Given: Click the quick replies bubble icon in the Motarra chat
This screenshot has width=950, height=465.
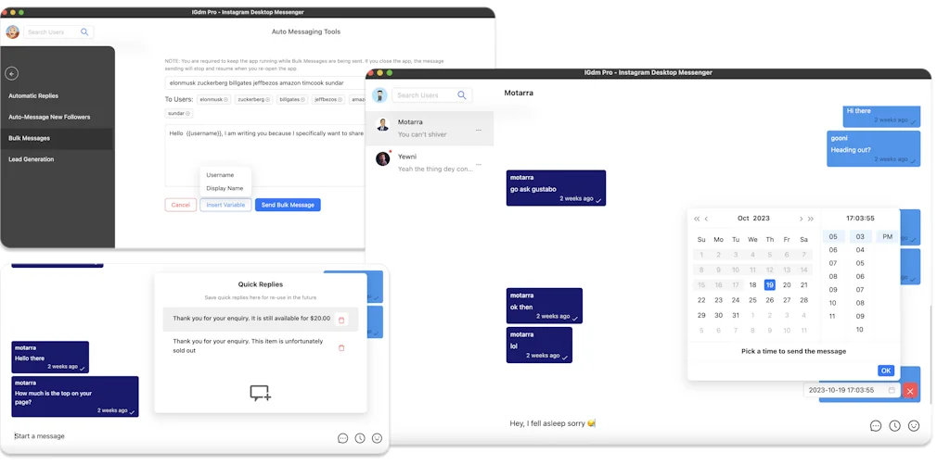Looking at the screenshot, I should 876,426.
